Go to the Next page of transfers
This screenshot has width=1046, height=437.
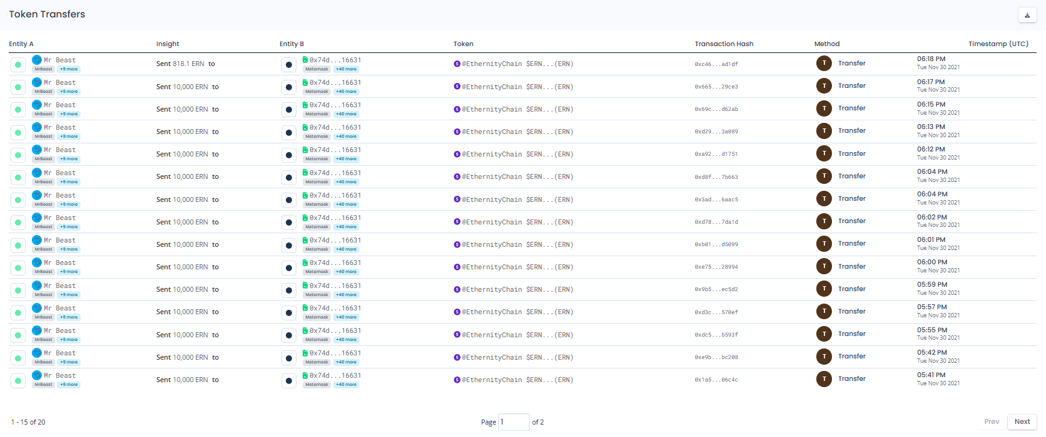(1022, 422)
